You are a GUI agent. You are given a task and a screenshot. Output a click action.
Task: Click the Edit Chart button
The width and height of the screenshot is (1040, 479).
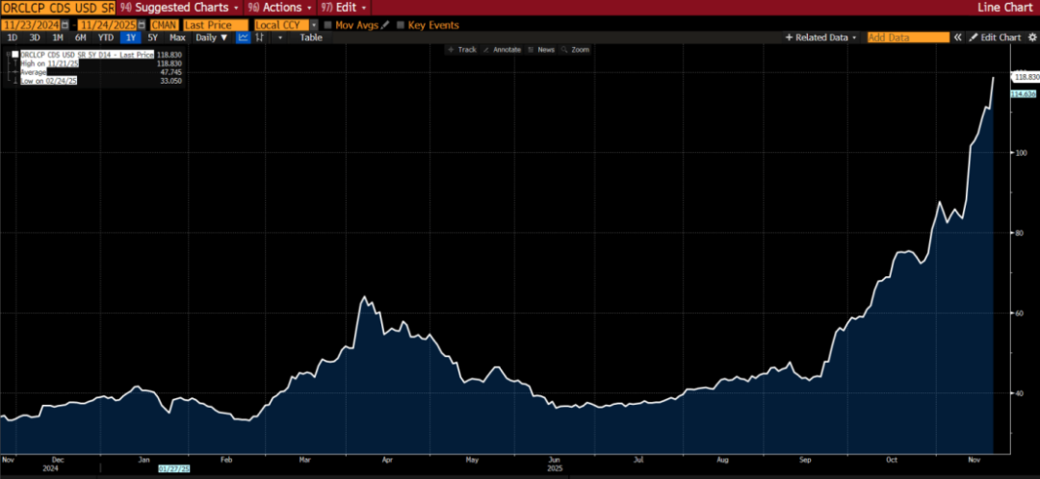[995, 38]
